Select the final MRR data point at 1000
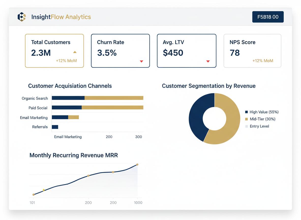301x220 pixels. click(137, 164)
